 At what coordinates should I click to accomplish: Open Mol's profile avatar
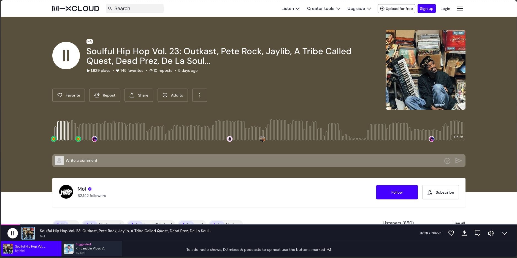66,192
